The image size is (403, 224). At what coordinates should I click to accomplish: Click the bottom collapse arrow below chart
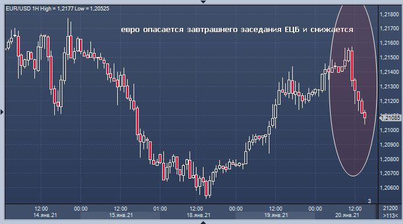pyautogui.click(x=203, y=222)
